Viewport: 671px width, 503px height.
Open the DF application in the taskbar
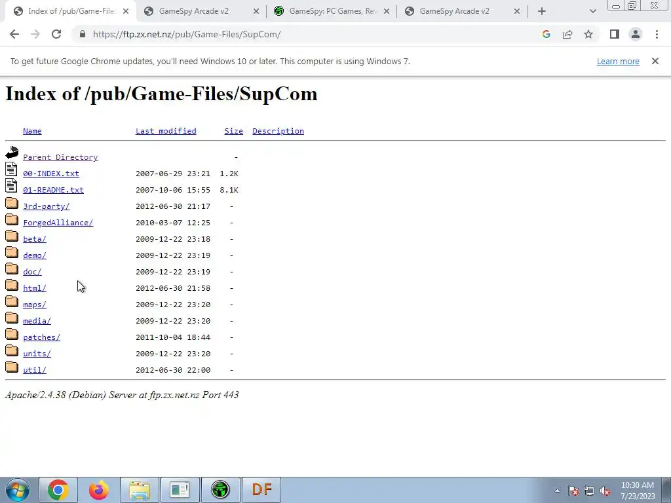click(x=261, y=490)
